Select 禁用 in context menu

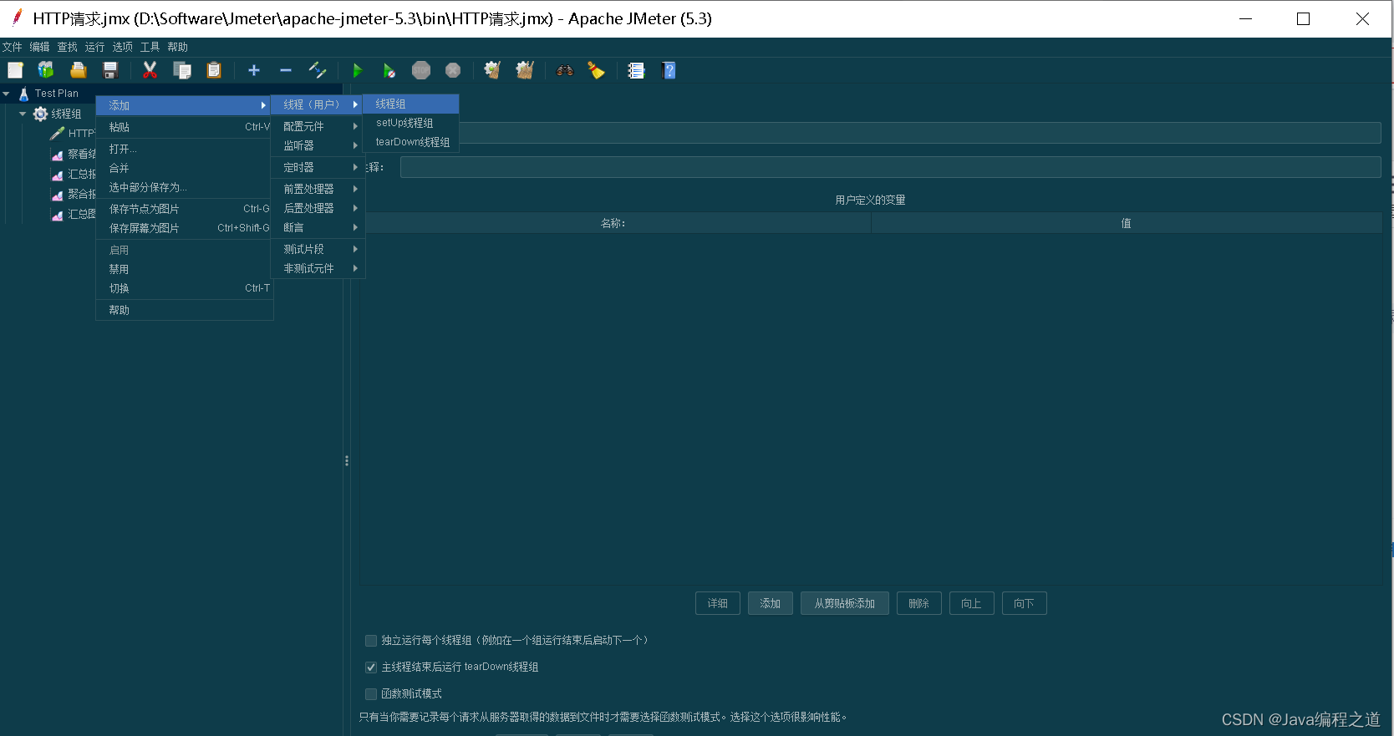point(185,269)
